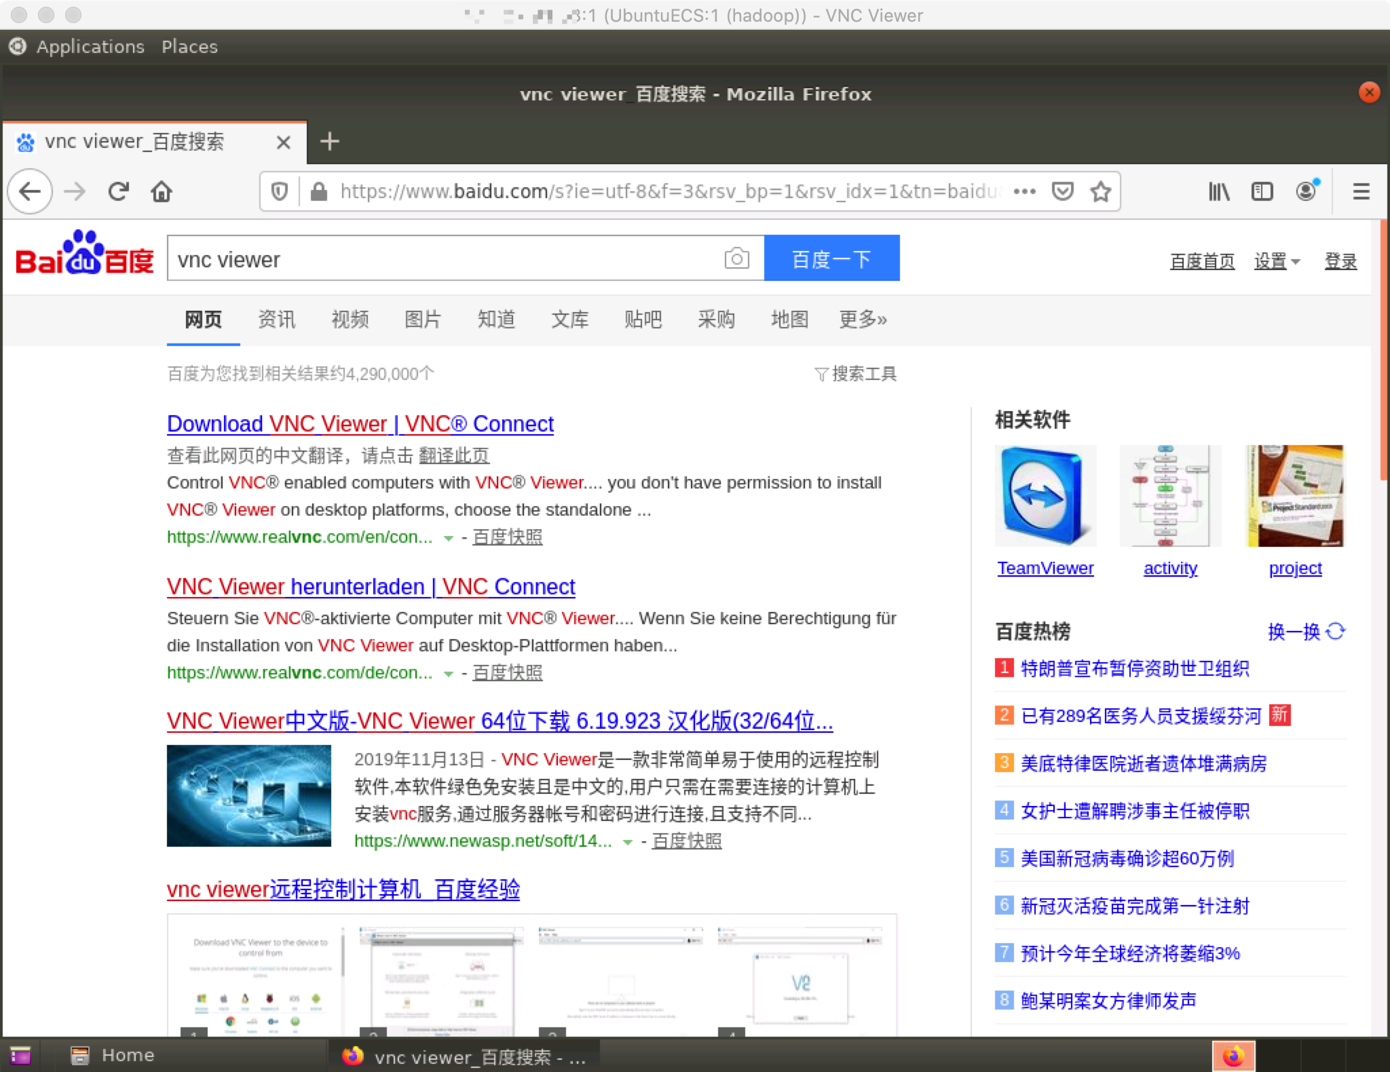This screenshot has height=1072, width=1390.
Task: Open vnc viewer远程控制计算机 百度经验 result
Action: point(343,889)
